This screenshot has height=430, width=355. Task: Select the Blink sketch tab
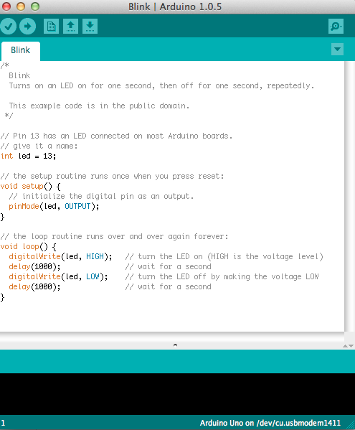coord(21,51)
